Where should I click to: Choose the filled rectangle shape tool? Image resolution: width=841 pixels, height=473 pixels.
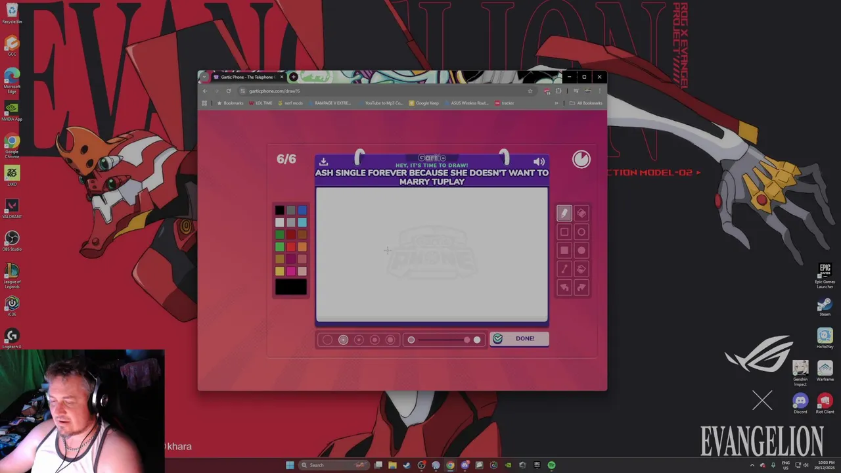[x=564, y=250]
